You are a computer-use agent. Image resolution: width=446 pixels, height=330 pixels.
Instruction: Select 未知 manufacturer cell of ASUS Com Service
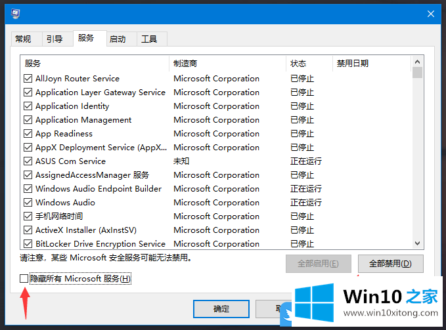click(181, 161)
